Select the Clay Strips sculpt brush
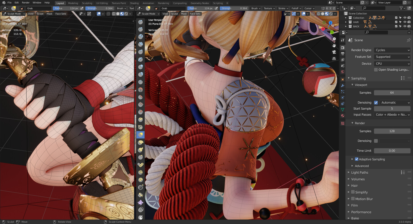Screen dimensions: 413x224 [x=140, y=44]
